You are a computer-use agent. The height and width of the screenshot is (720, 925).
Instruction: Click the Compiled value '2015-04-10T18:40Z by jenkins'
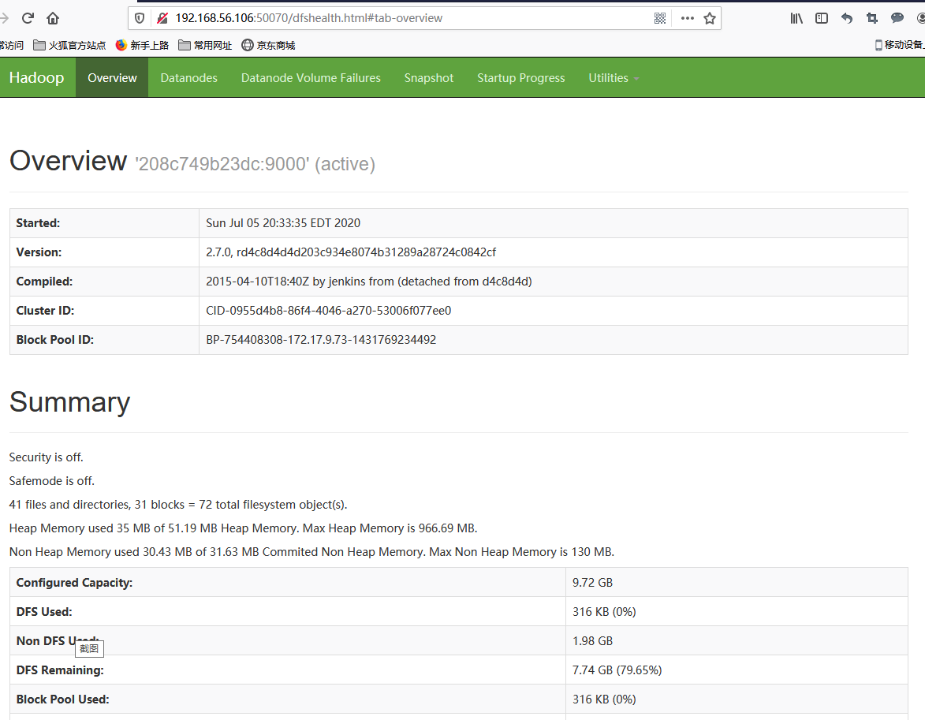click(x=369, y=282)
